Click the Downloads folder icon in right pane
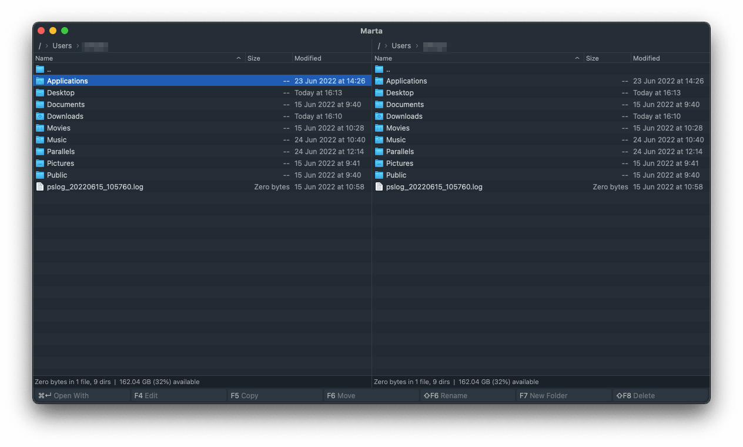This screenshot has height=447, width=743. pos(379,116)
